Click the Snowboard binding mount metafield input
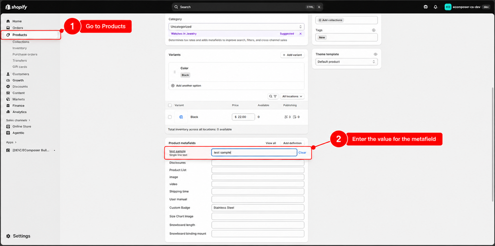The image size is (495, 246). click(x=258, y=234)
